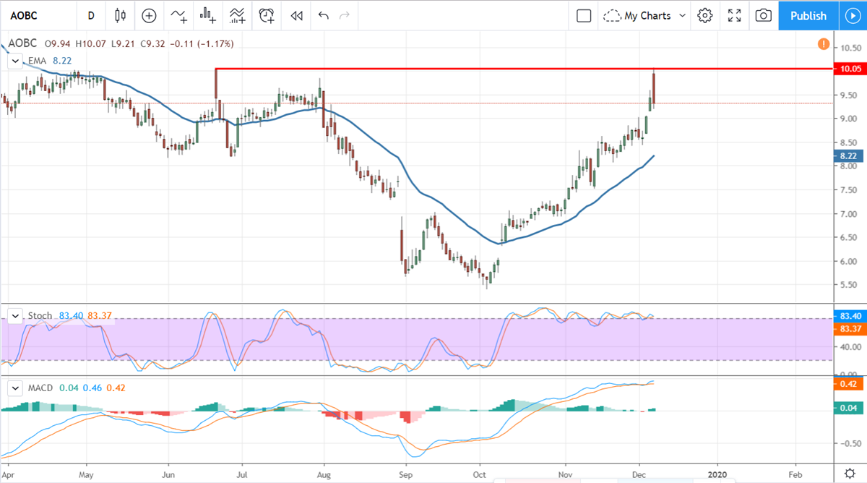867x483 pixels.
Task: Expand the MACD indicator legend arrow
Action: point(14,390)
